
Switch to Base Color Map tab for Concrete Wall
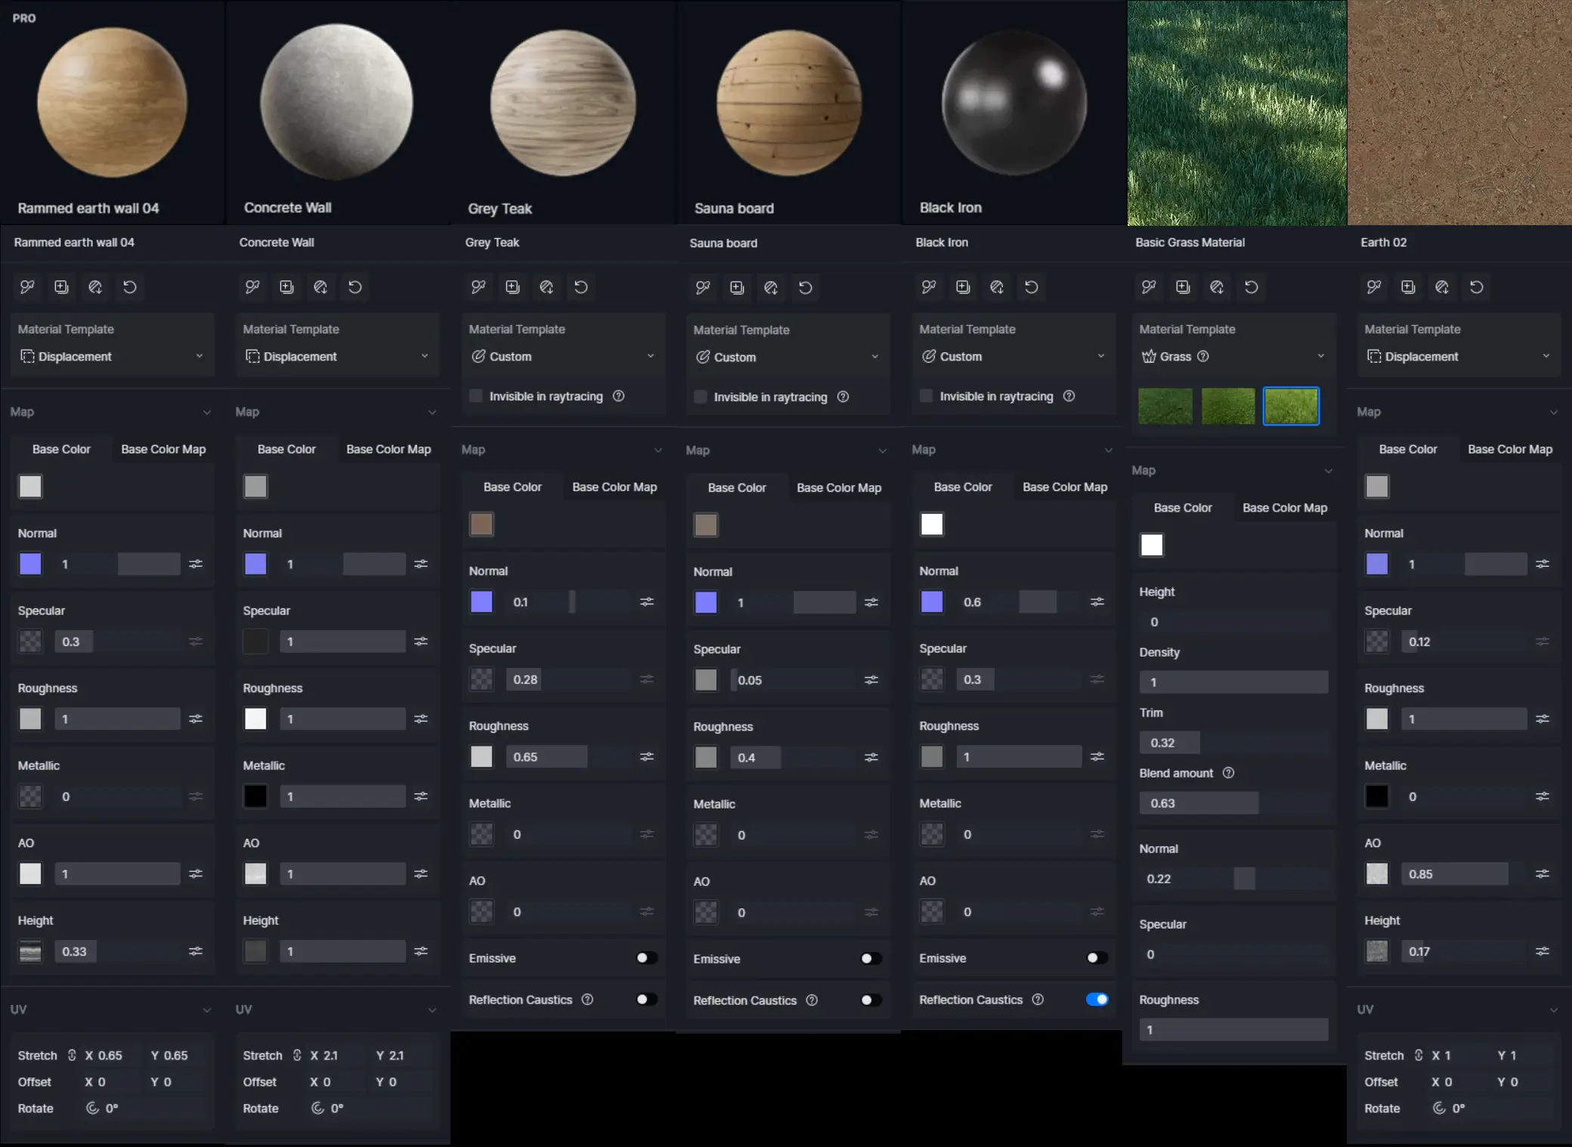click(x=388, y=450)
